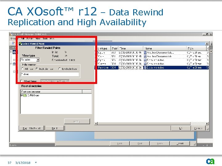Toggle the C:/FileShare root directory checkbox
The height and width of the screenshot is (166, 222).
[x=22, y=95]
